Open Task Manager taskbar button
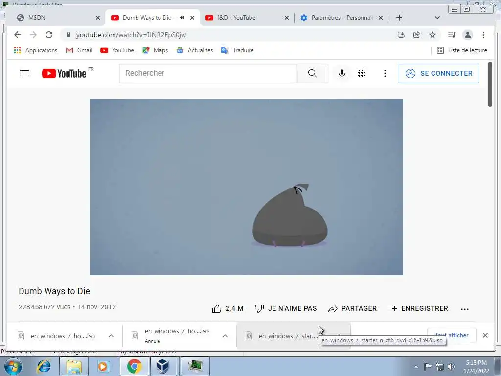501x376 pixels. click(x=195, y=366)
